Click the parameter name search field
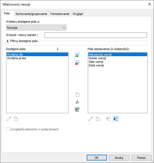This screenshot has height=163, width=154. (x=96, y=35)
